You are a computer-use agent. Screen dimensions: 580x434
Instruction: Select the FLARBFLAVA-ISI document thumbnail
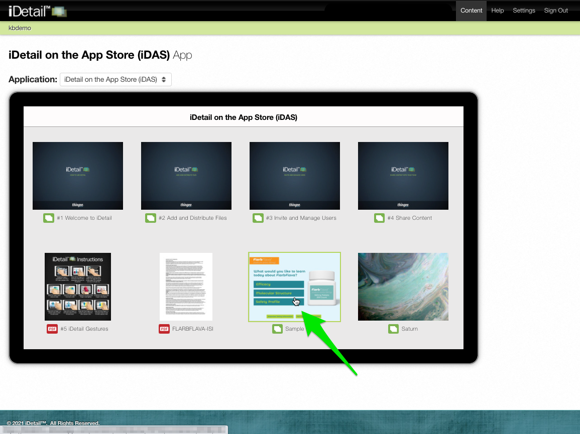(x=186, y=286)
